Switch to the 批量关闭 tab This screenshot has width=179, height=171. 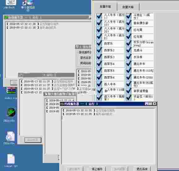128,7
